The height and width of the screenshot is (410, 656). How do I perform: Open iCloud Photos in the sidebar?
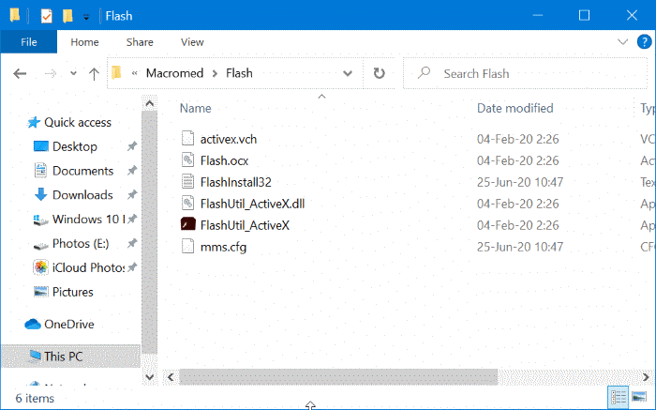[88, 268]
